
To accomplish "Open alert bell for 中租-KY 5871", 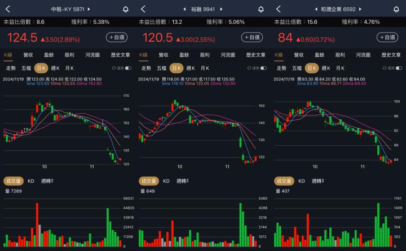I will [126, 10].
